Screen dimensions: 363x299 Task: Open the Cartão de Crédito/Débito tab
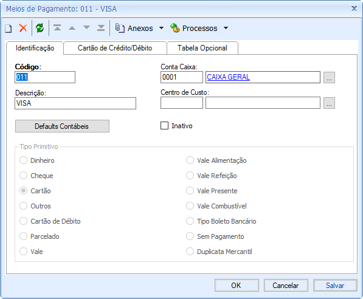tap(115, 48)
